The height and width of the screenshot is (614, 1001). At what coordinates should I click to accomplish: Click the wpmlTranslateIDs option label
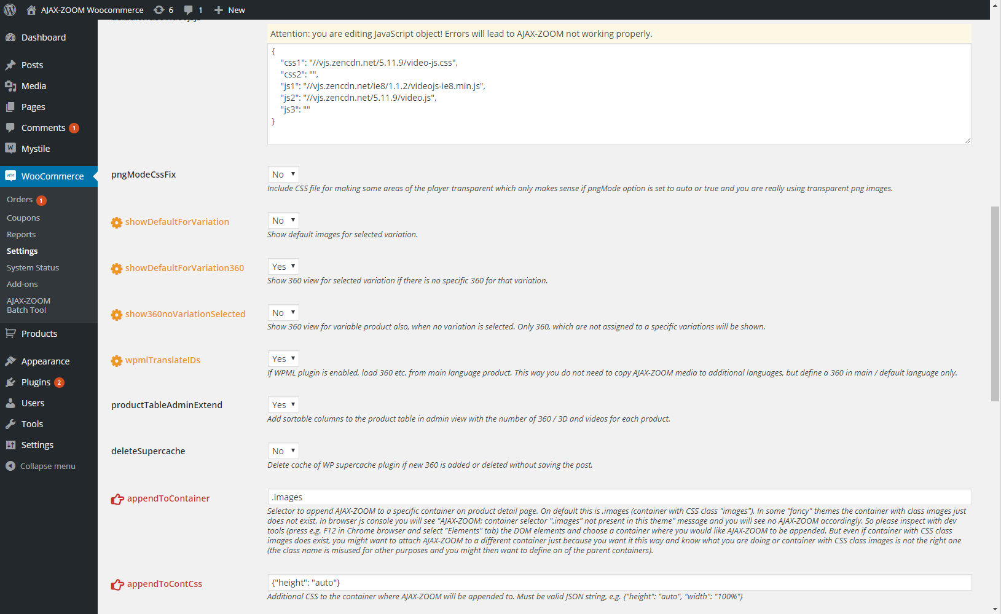point(163,360)
